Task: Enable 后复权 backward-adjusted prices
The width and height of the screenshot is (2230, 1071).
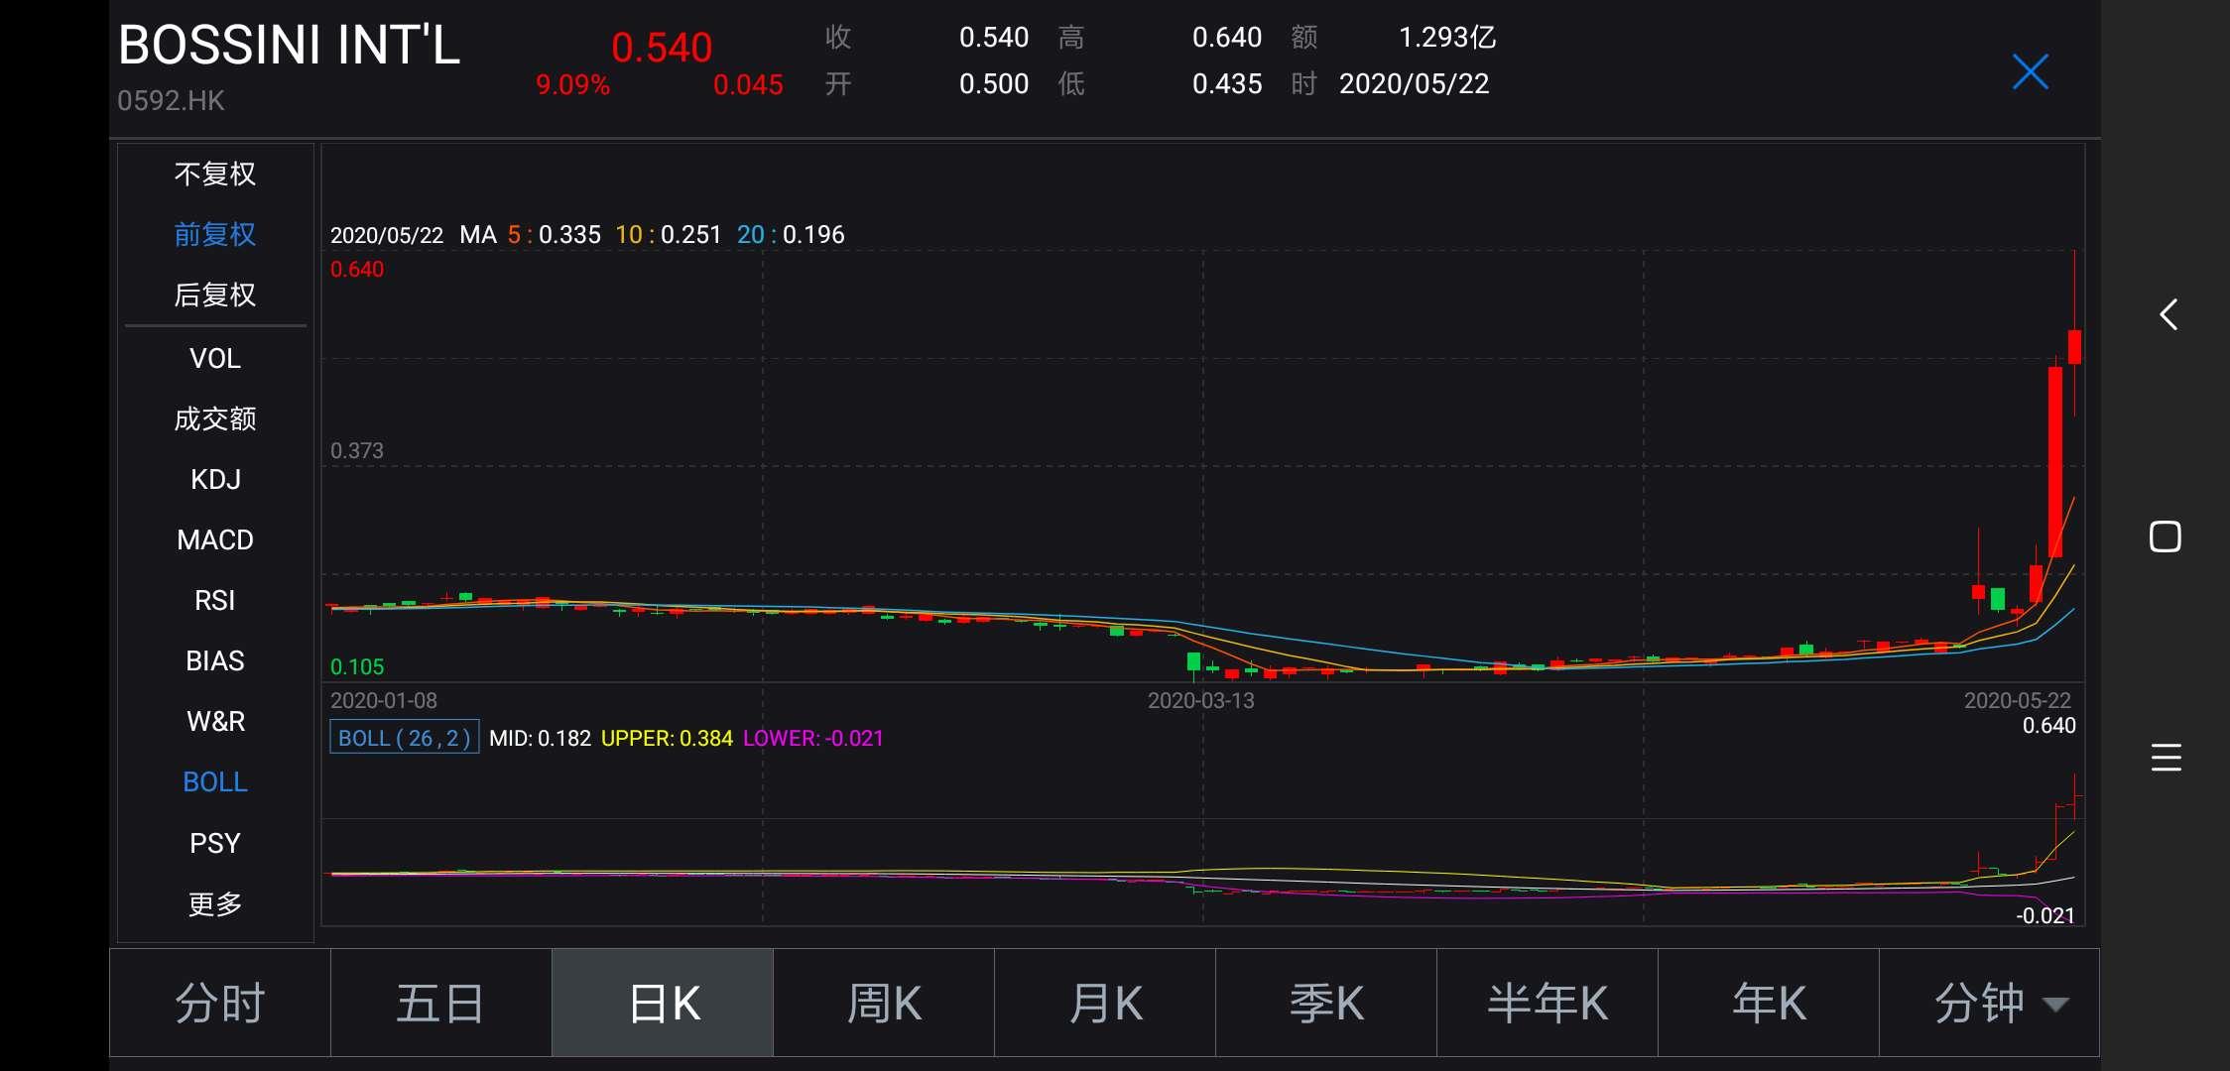Action: (x=214, y=295)
